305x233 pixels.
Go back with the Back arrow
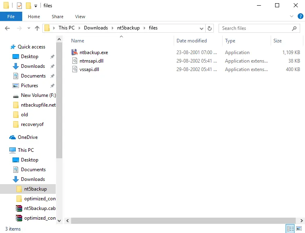(7, 28)
